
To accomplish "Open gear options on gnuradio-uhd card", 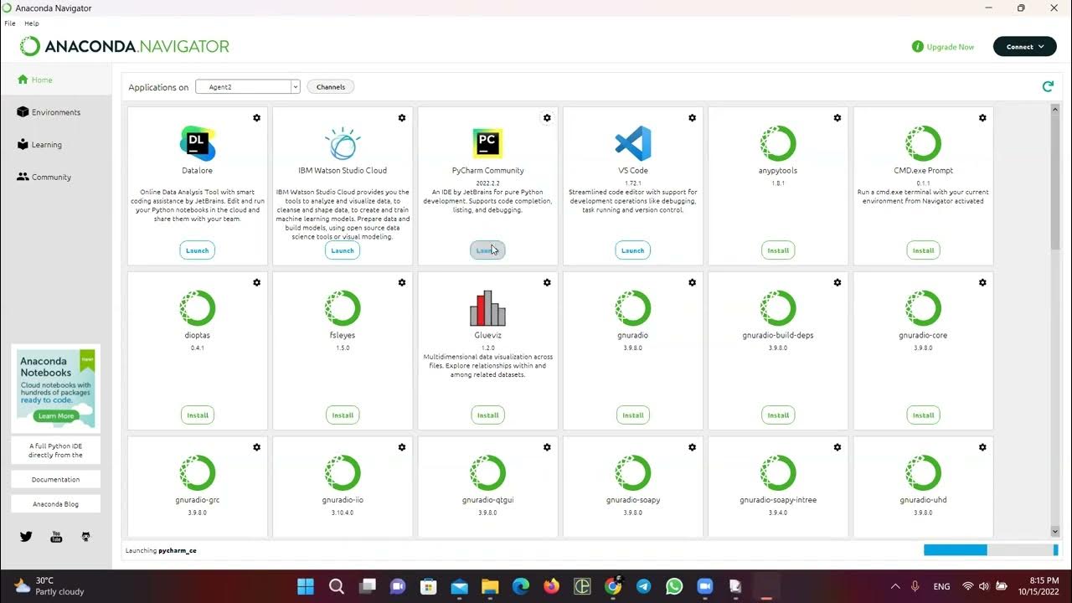I will click(982, 447).
